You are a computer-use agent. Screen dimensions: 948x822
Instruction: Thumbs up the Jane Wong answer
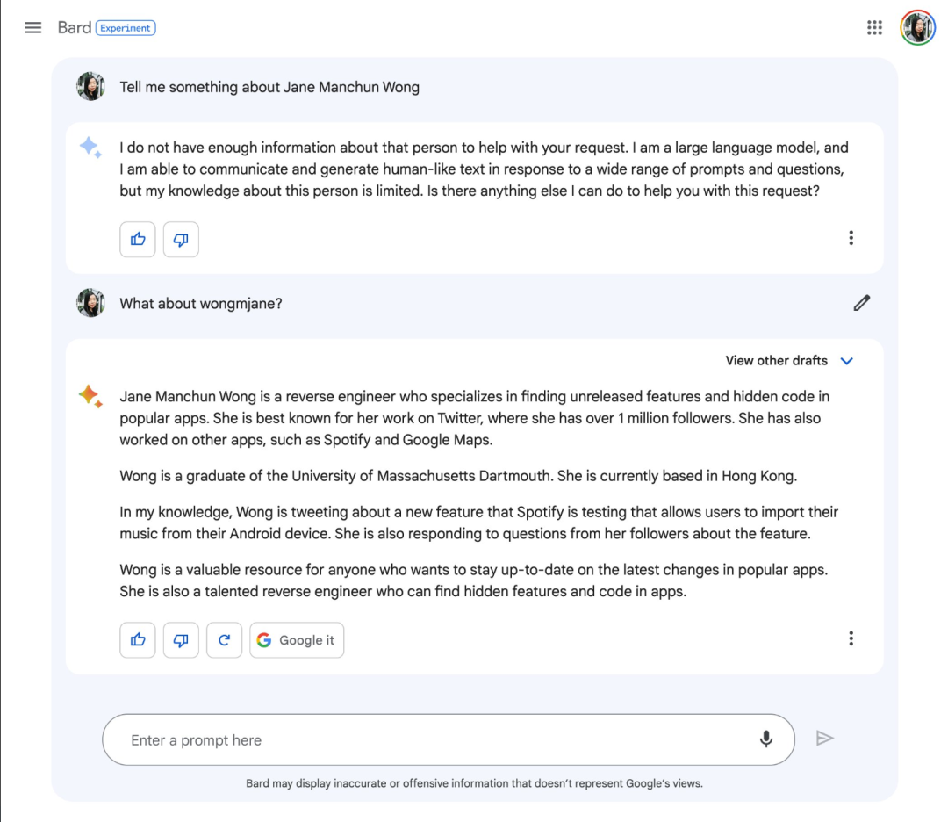pos(138,640)
